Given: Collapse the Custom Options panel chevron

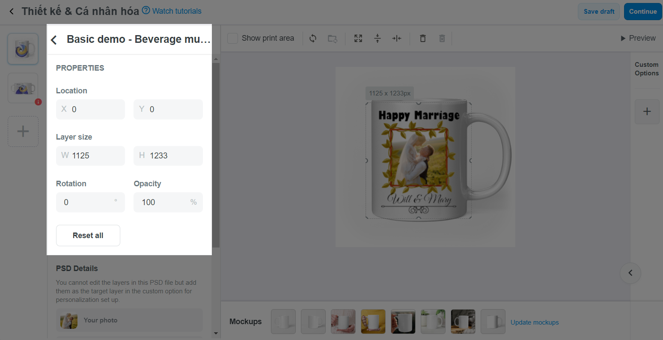Looking at the screenshot, I should [630, 273].
